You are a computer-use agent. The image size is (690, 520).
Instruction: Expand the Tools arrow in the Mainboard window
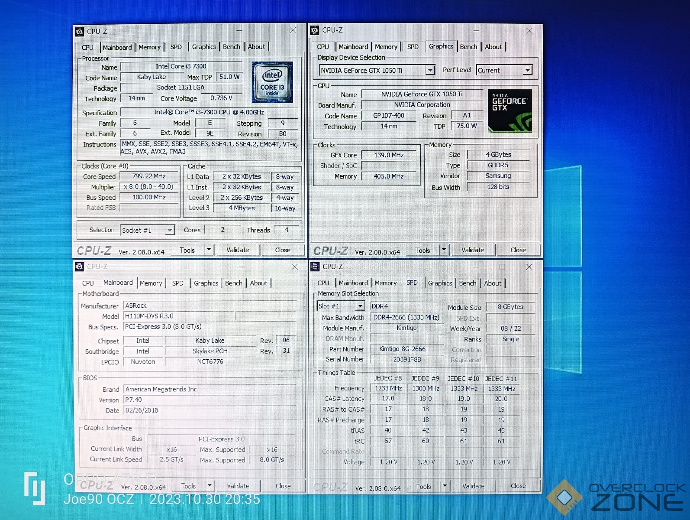tap(210, 486)
